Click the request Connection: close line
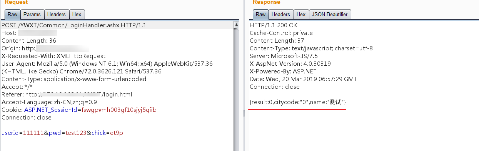Image resolution: width=479 pixels, height=151 pixels. click(x=27, y=118)
